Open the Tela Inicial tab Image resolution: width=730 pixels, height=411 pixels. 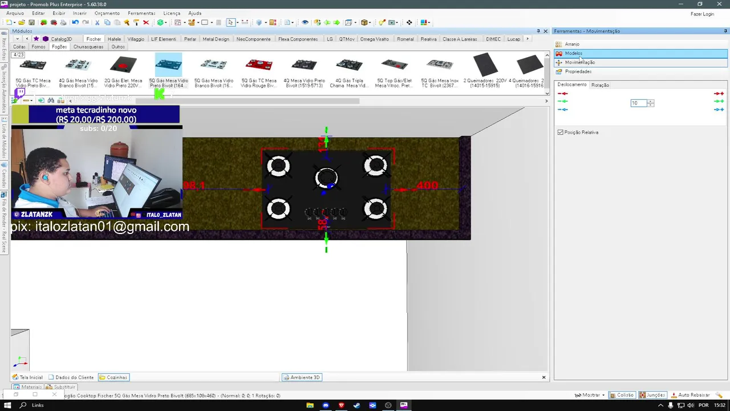coord(28,377)
